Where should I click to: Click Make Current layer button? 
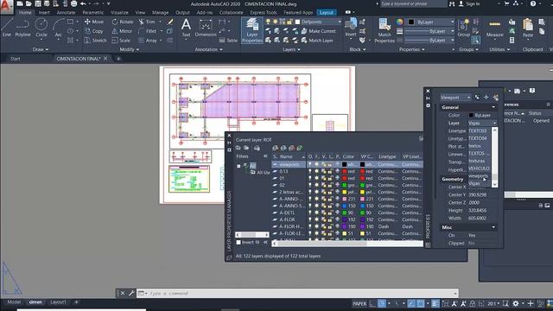click(318, 31)
